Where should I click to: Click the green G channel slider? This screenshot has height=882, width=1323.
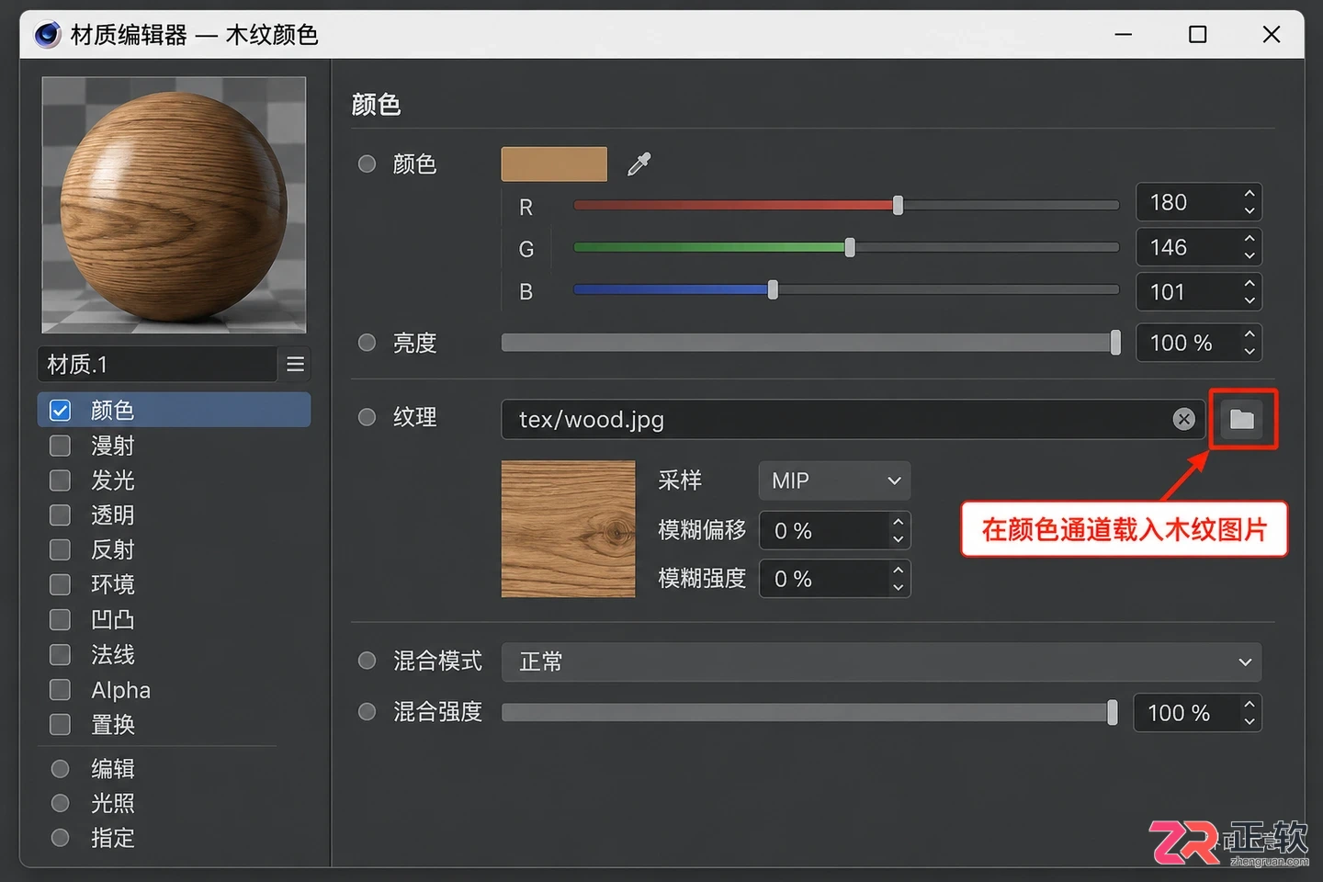846,247
